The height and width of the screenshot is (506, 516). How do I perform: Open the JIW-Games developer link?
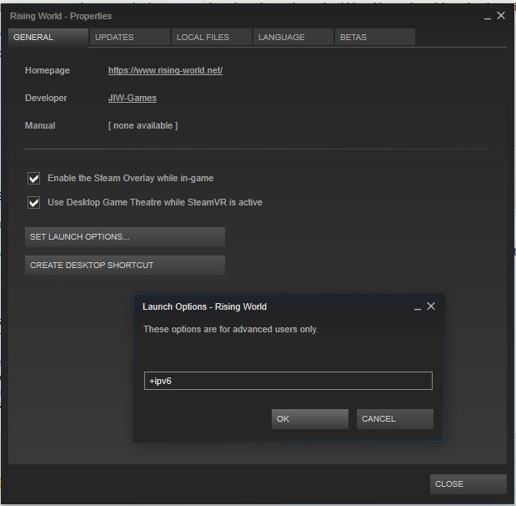pos(132,99)
